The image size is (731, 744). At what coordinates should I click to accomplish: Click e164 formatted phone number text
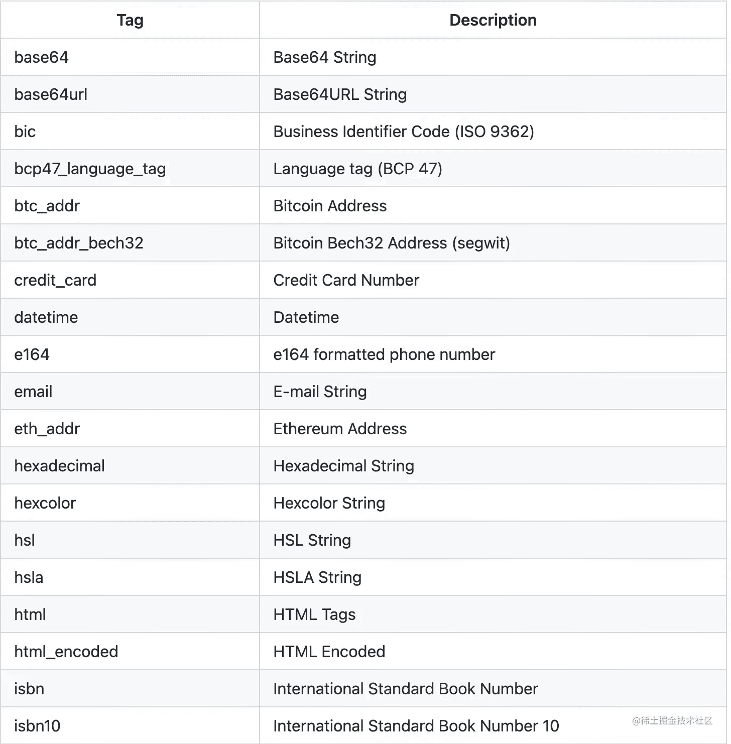coord(384,354)
